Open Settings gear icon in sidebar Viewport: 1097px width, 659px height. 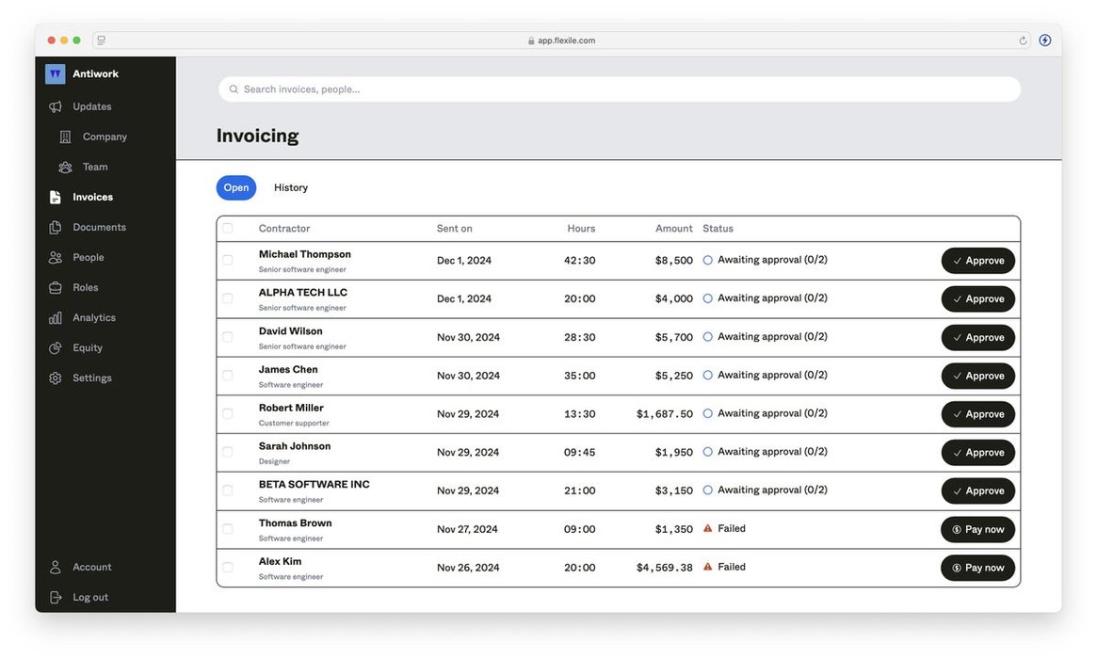[x=56, y=378]
